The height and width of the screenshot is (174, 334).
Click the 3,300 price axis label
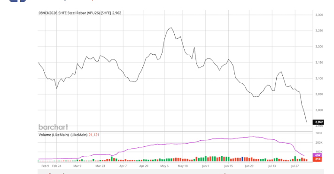[x=319, y=15]
